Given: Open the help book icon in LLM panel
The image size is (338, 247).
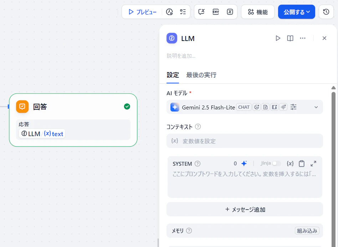Looking at the screenshot, I should pos(290,38).
